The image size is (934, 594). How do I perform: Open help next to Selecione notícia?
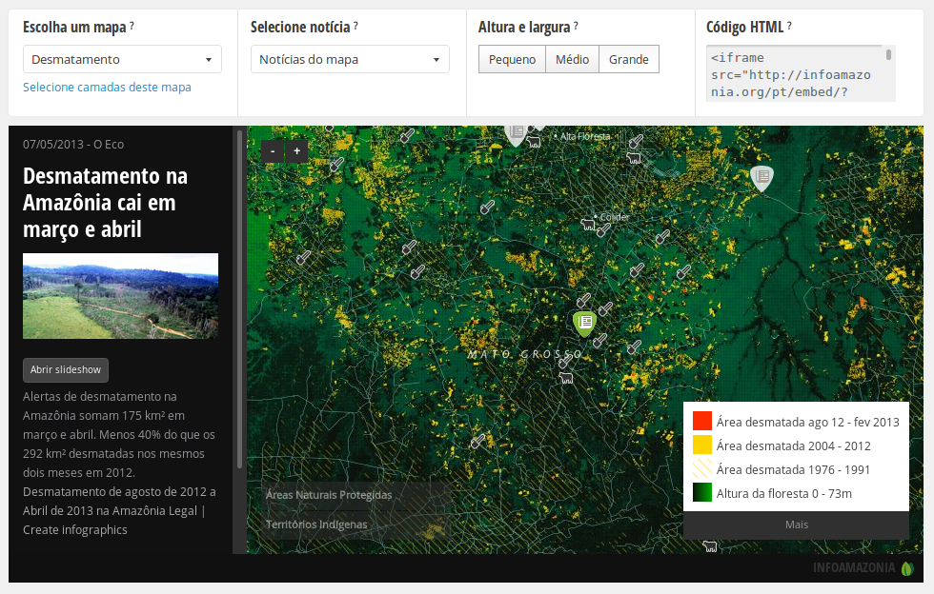pos(355,27)
